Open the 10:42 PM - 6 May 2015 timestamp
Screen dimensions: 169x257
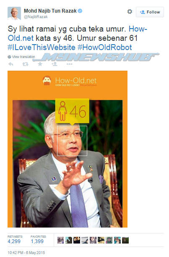(26, 252)
